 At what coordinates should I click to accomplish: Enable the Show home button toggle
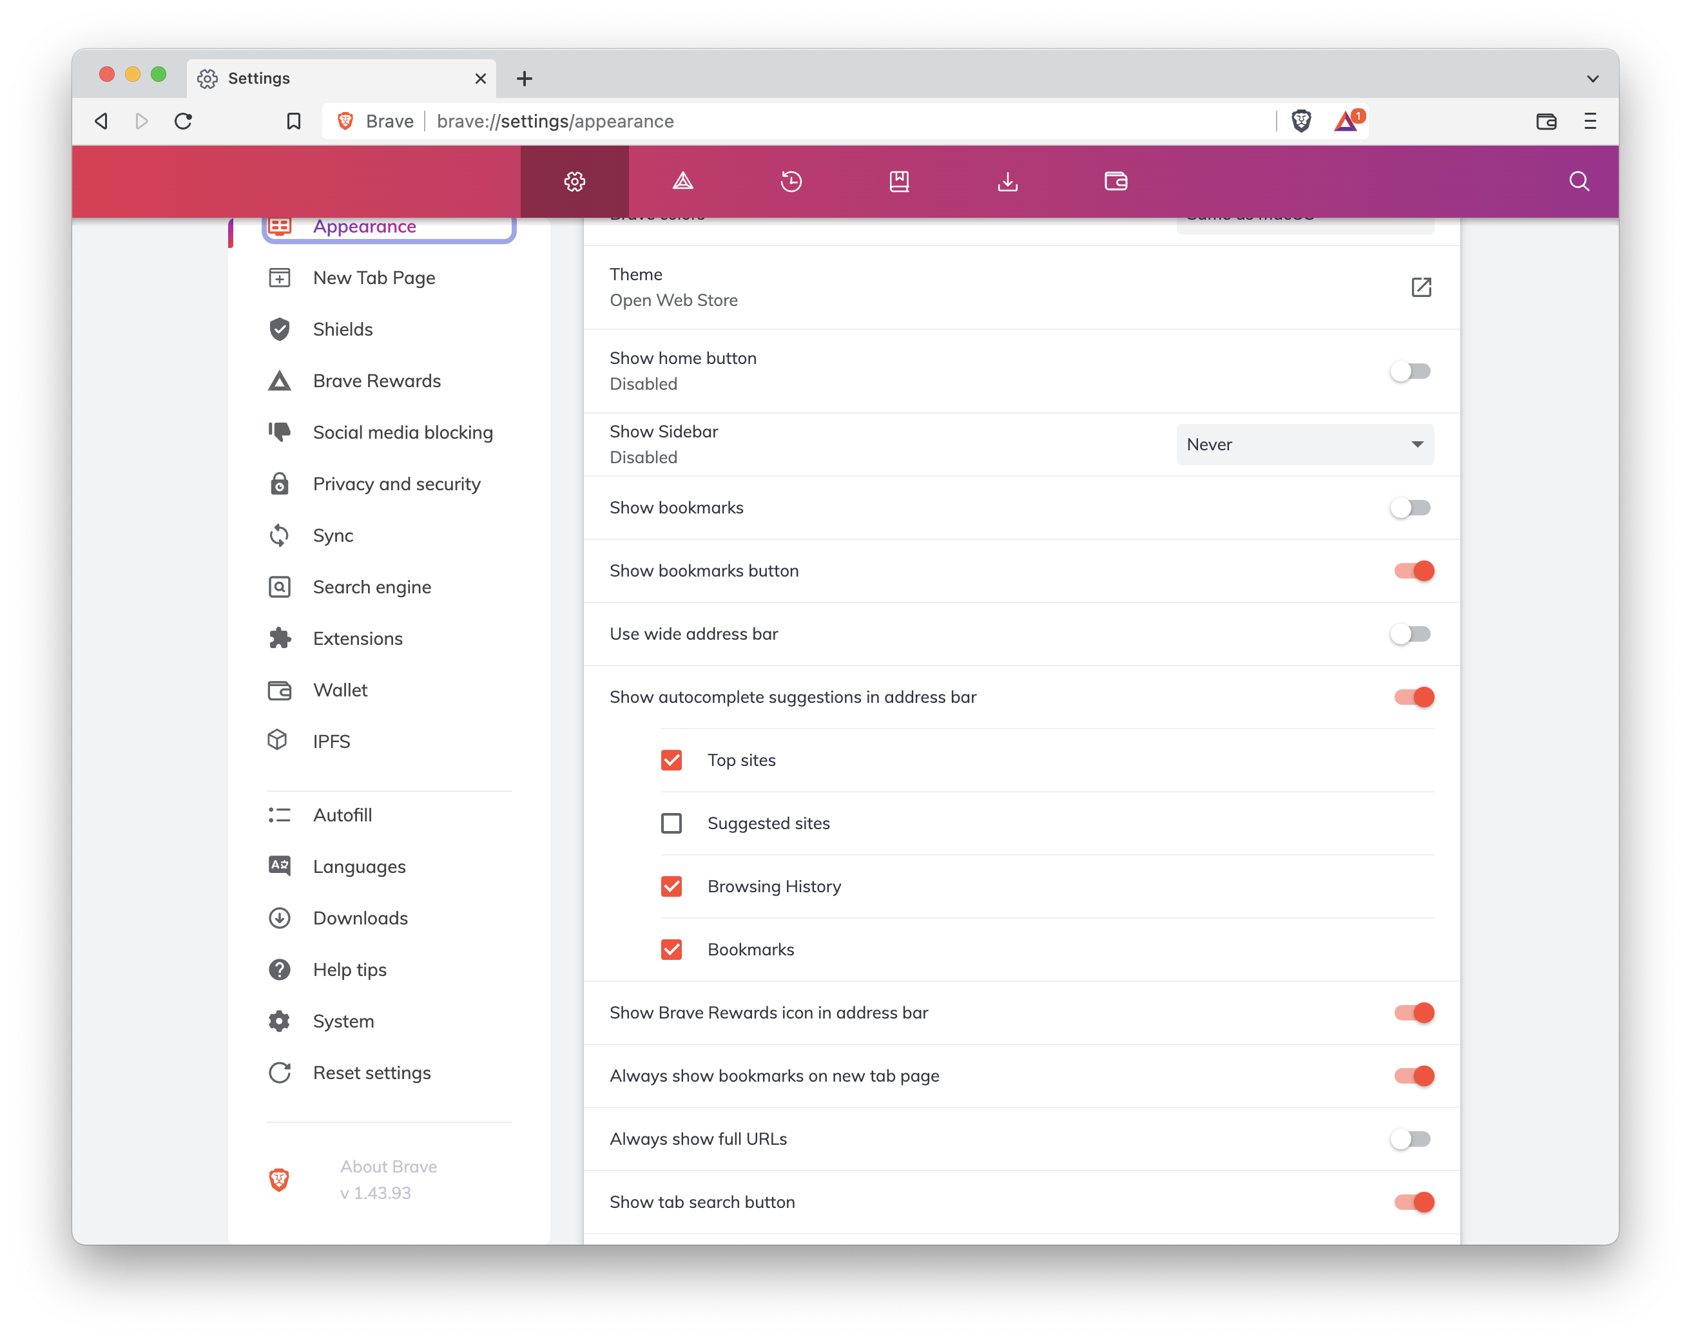pos(1410,372)
